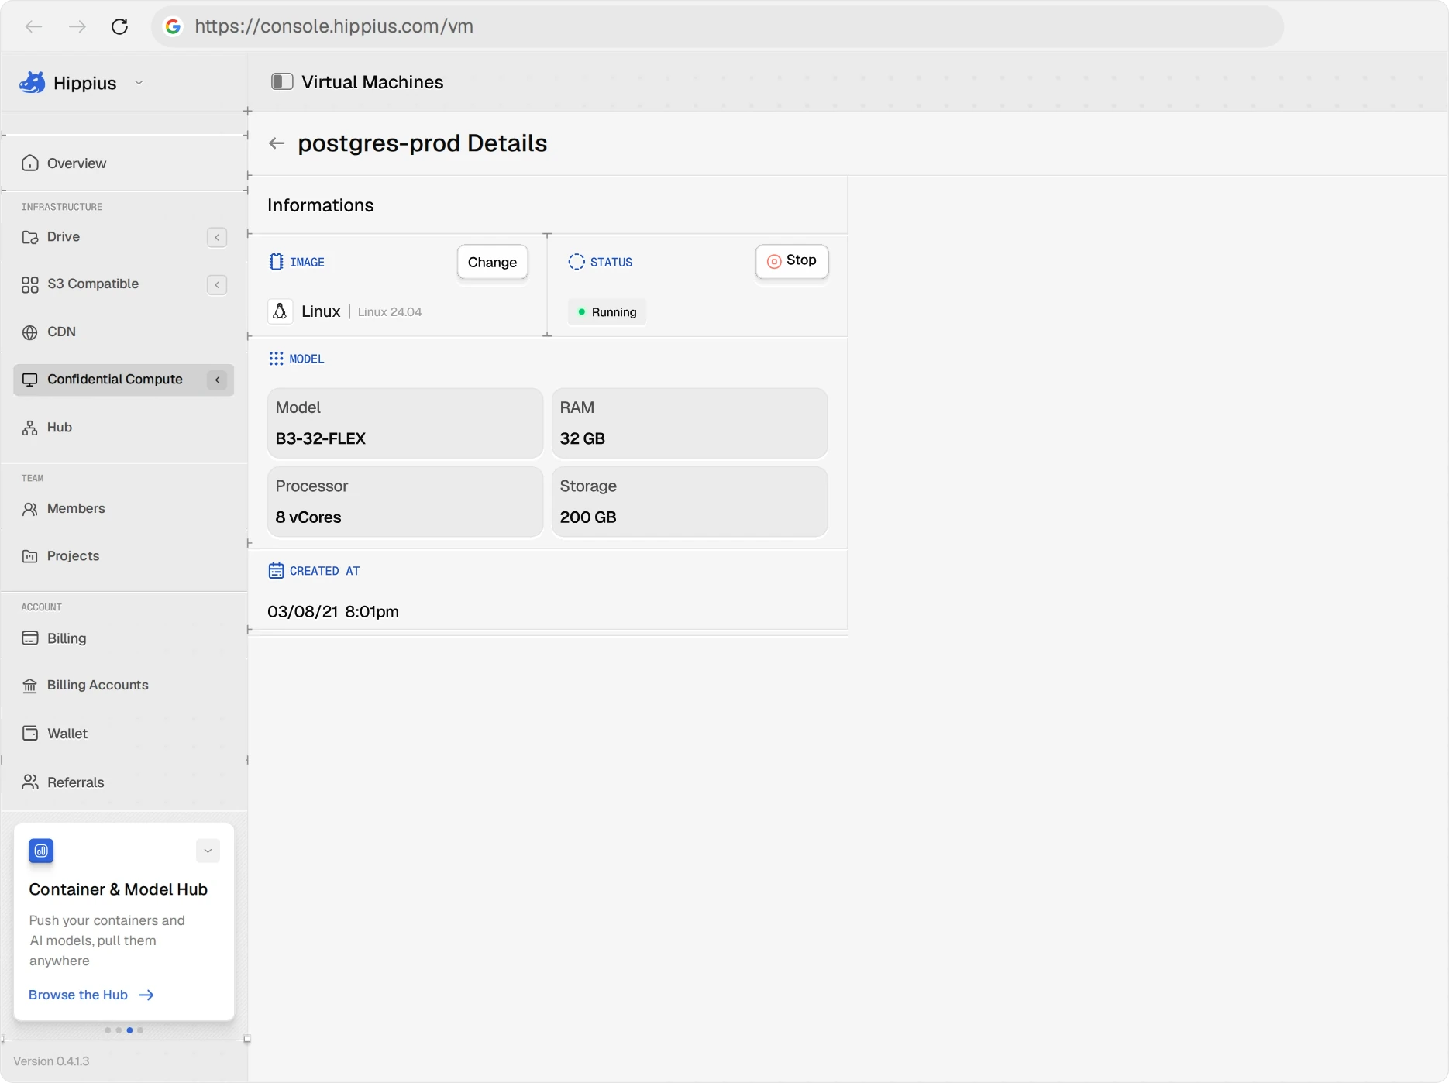The width and height of the screenshot is (1449, 1083).
Task: Select the 200 GB Storage card
Action: click(x=690, y=501)
